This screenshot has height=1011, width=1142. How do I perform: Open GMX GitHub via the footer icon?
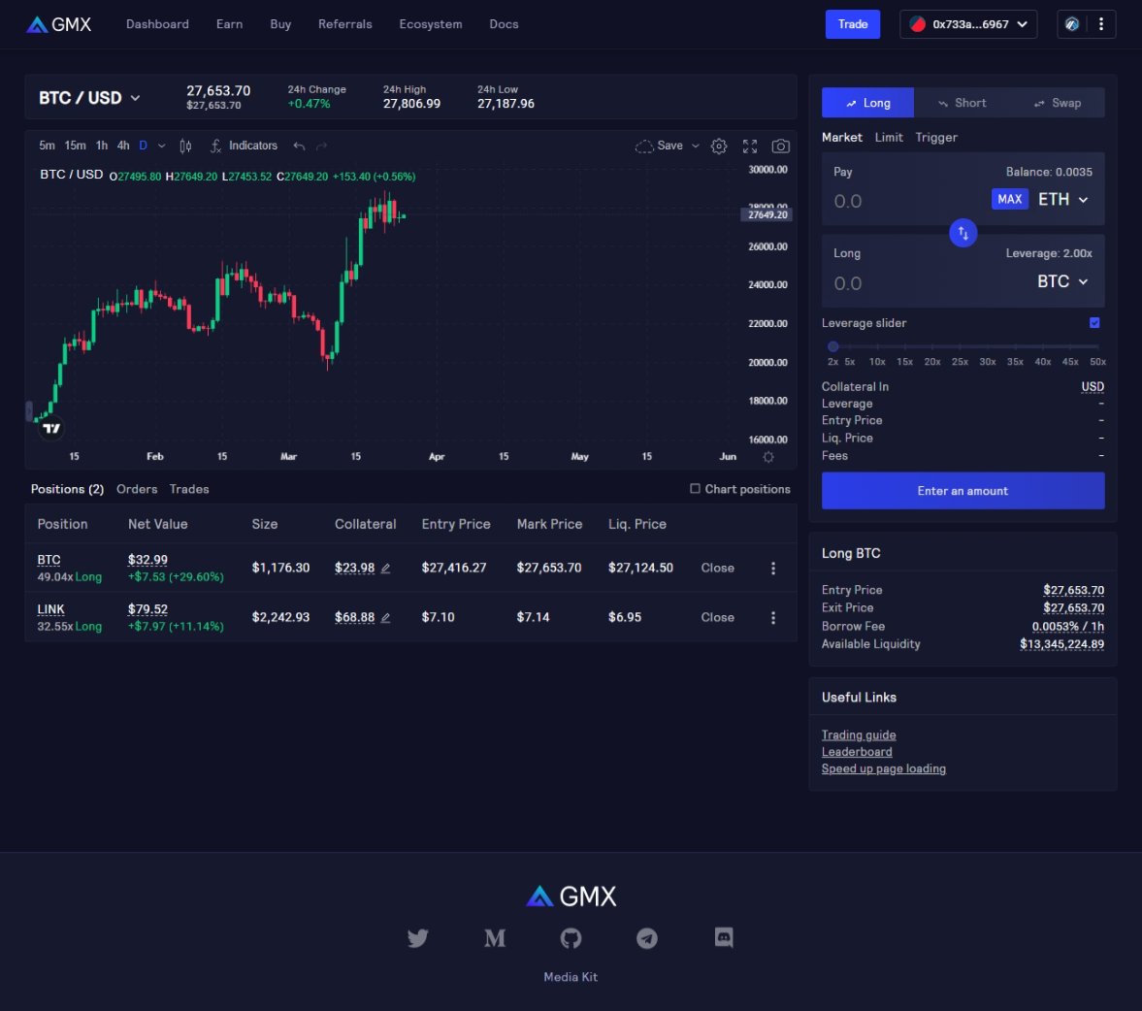click(571, 938)
